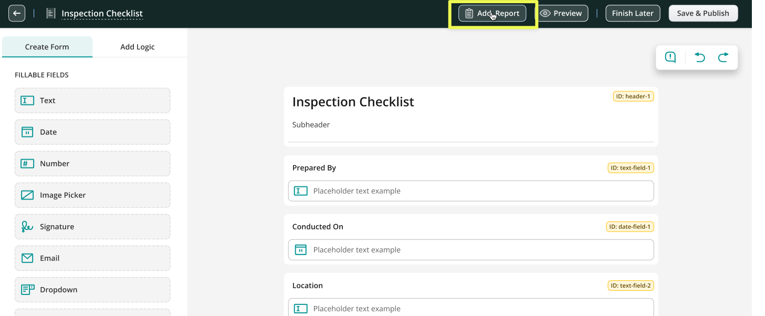Switch to the Add Logic tab
765x316 pixels.
tap(138, 47)
